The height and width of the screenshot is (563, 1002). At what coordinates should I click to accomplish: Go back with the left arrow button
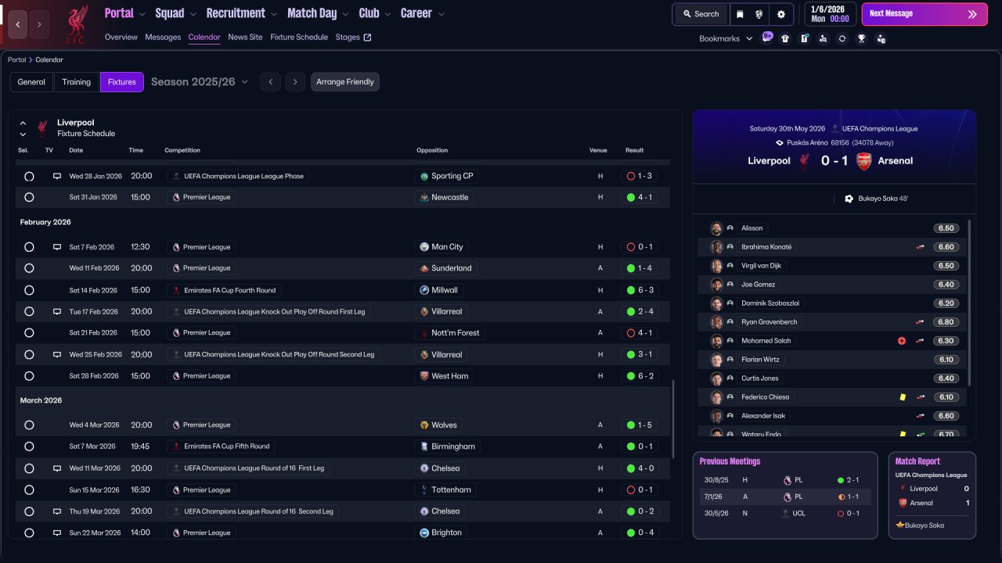[x=18, y=24]
